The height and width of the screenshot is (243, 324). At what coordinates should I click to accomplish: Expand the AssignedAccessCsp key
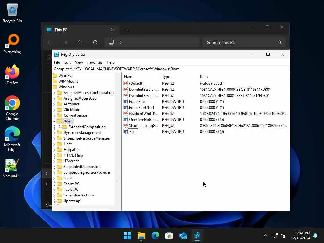tap(54, 99)
